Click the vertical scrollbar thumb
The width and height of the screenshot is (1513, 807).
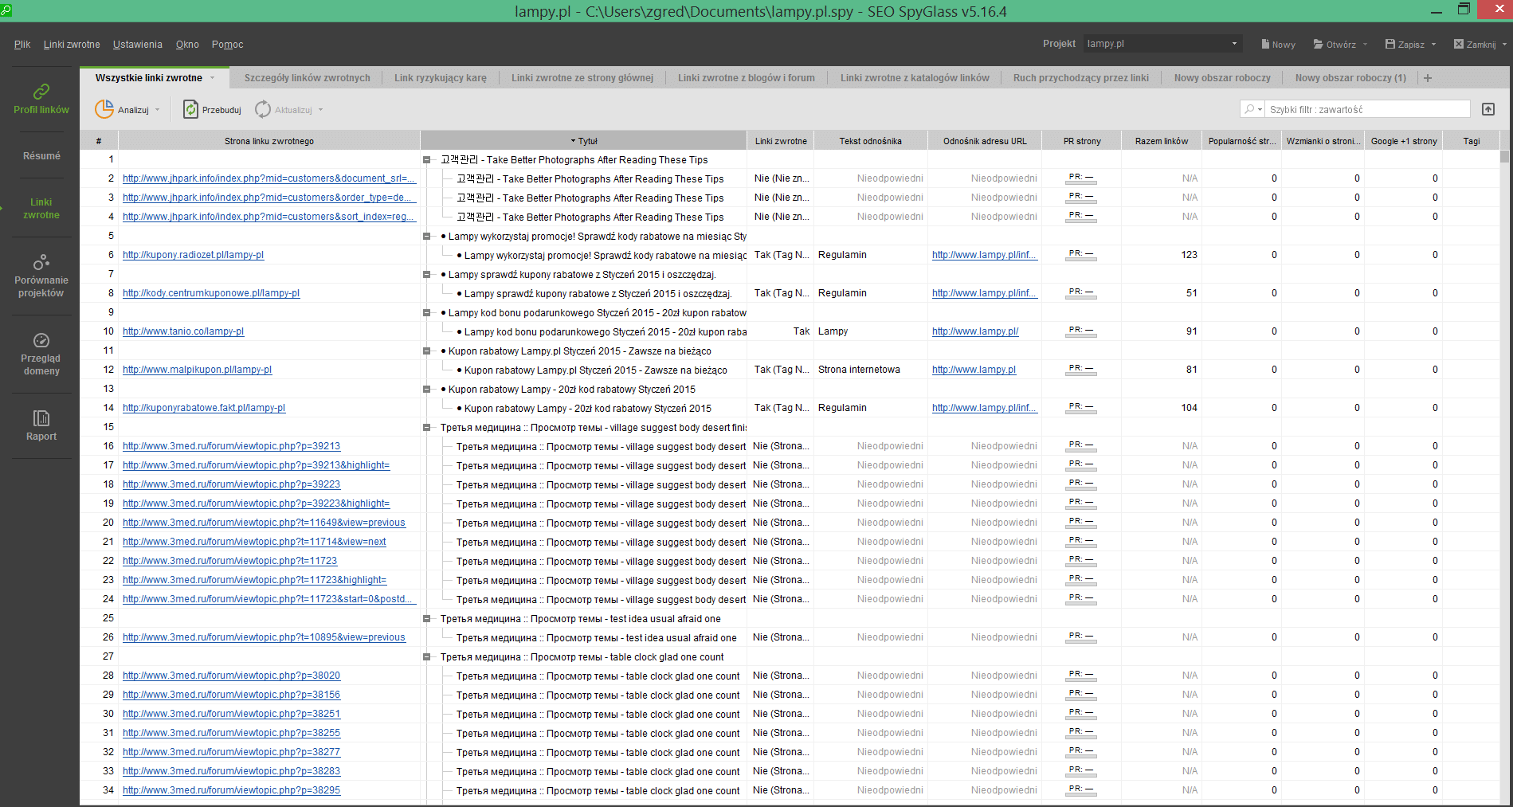[x=1505, y=156]
